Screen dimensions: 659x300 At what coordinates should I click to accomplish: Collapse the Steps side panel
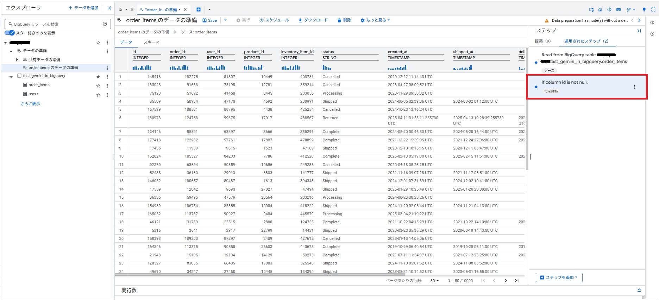(x=639, y=31)
